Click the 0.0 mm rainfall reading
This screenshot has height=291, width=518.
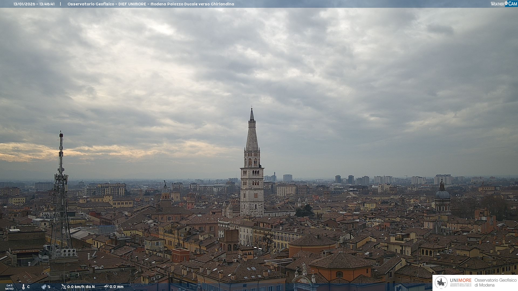[117, 287]
